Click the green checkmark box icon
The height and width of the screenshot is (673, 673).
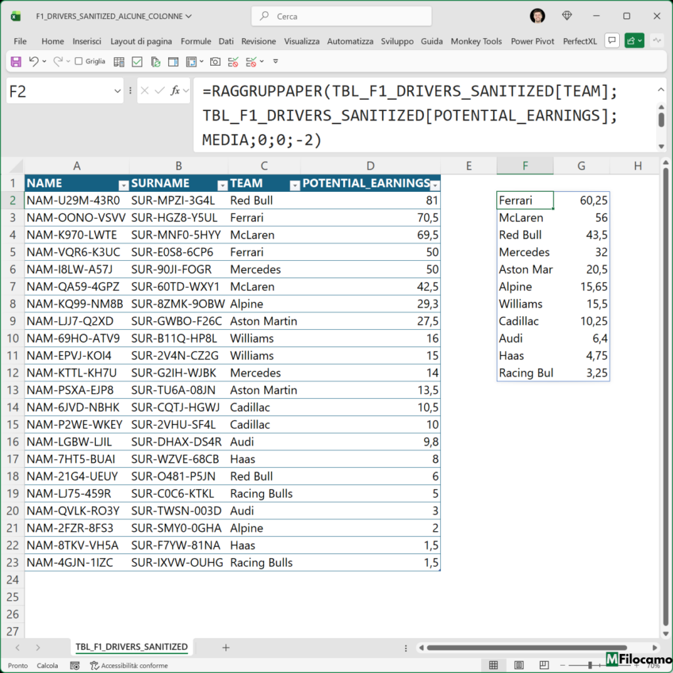click(x=137, y=62)
